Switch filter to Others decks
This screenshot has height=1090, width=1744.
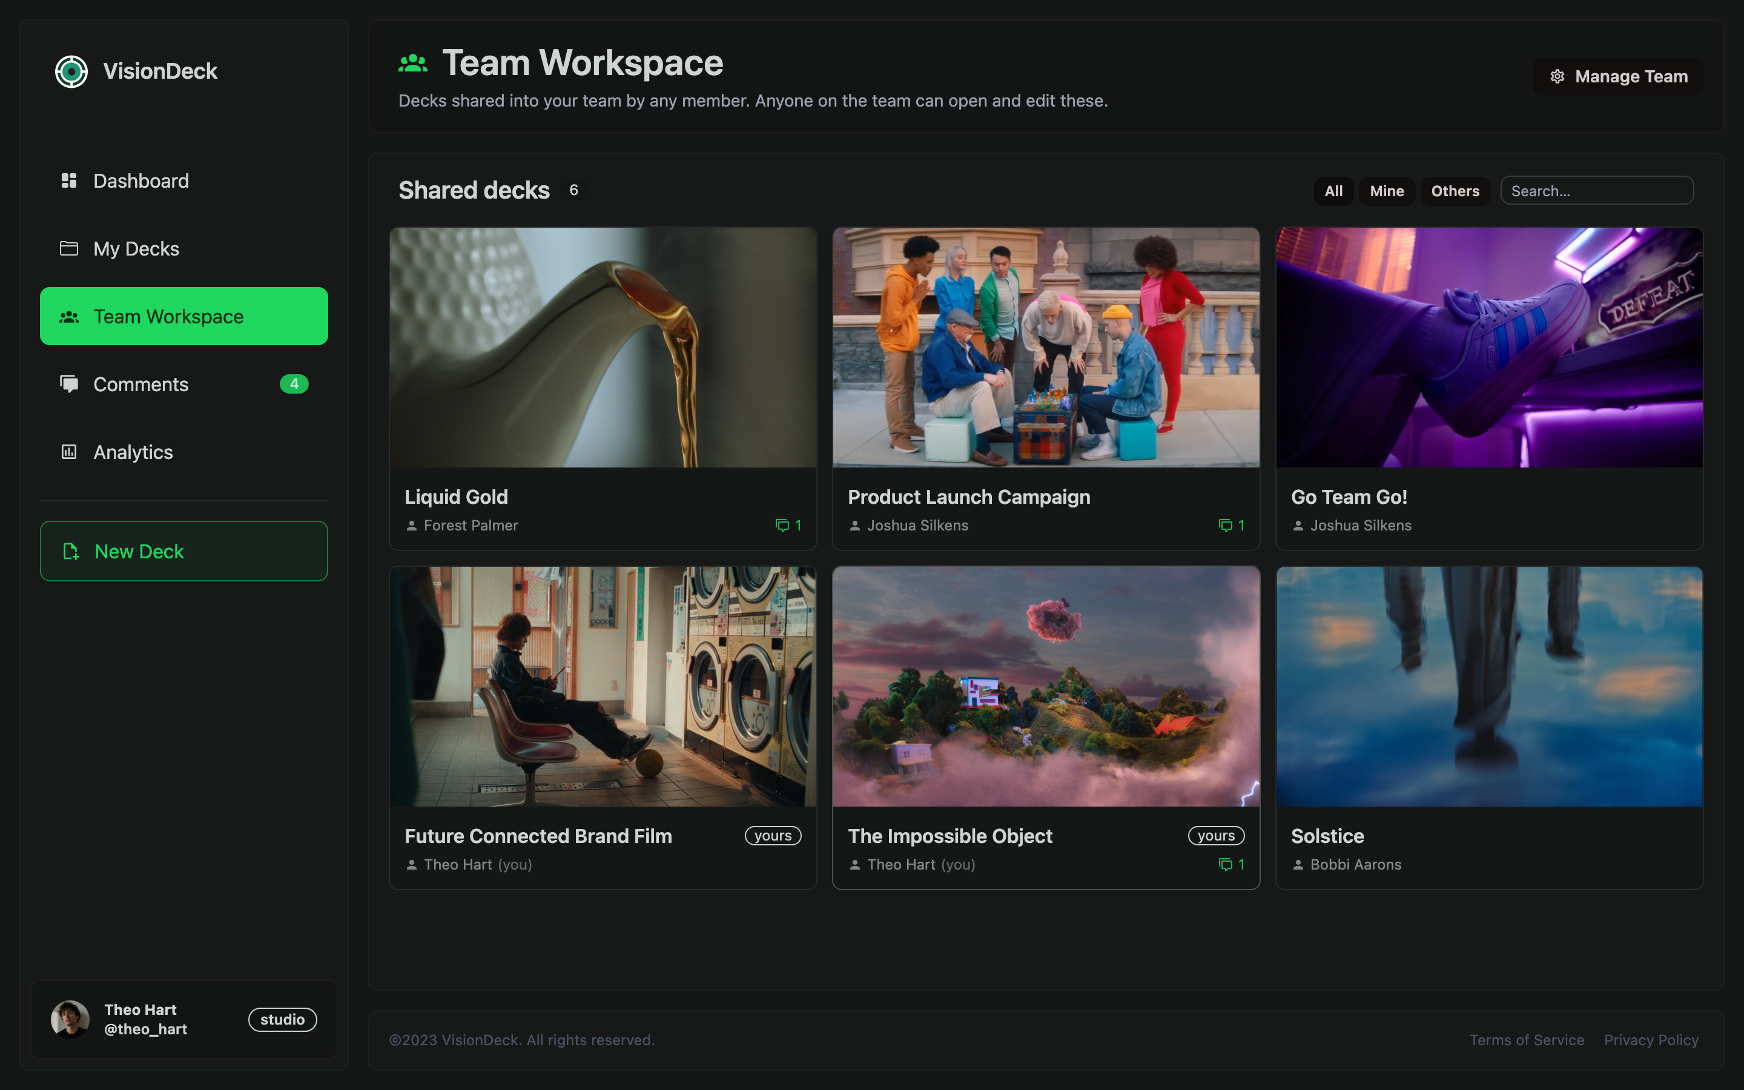pyautogui.click(x=1455, y=191)
